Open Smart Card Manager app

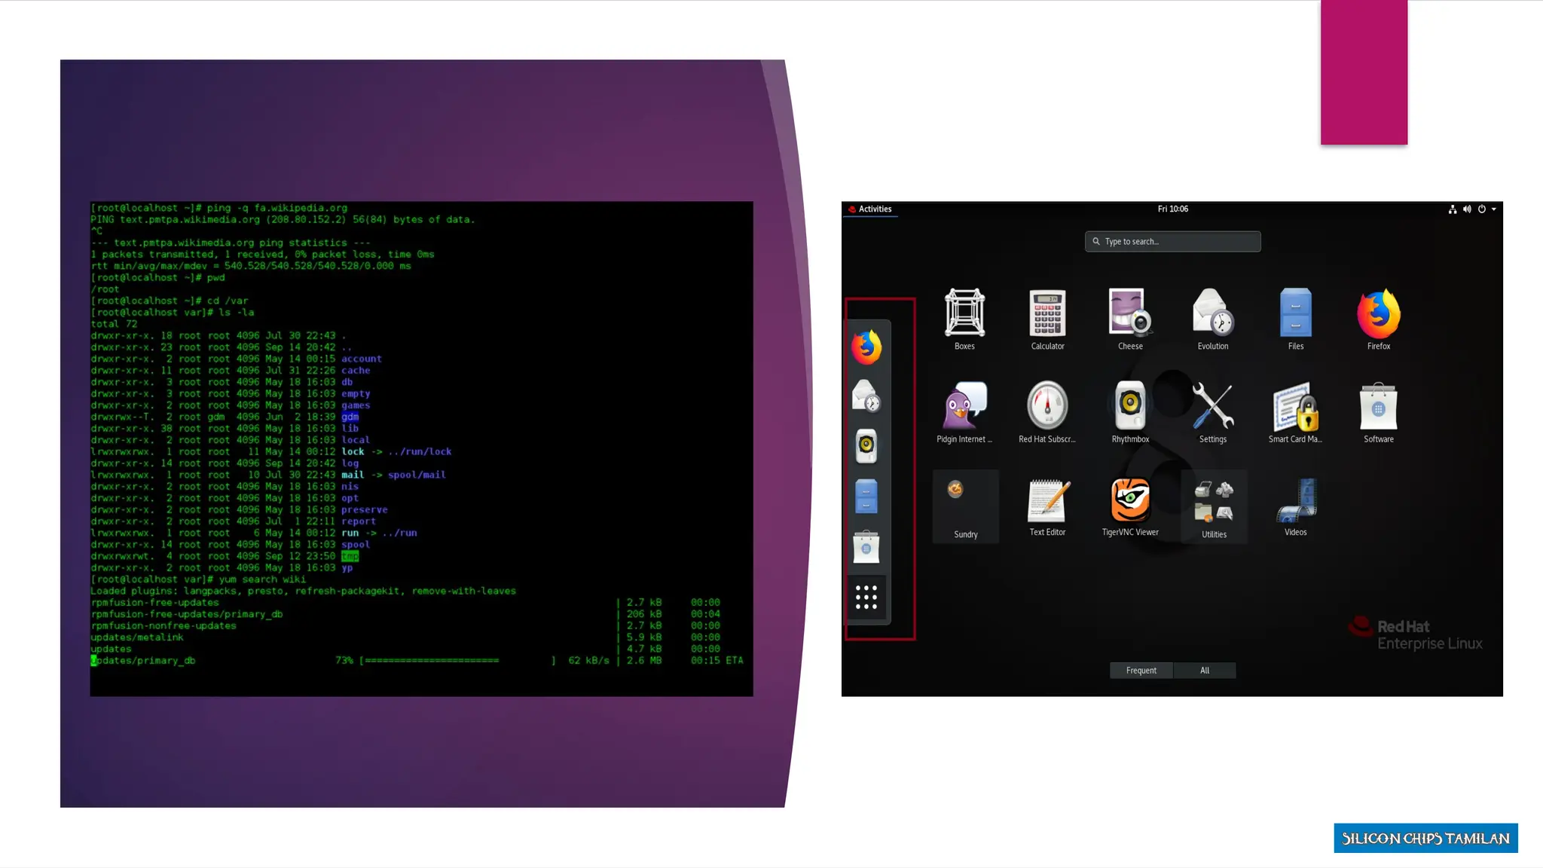coord(1295,406)
